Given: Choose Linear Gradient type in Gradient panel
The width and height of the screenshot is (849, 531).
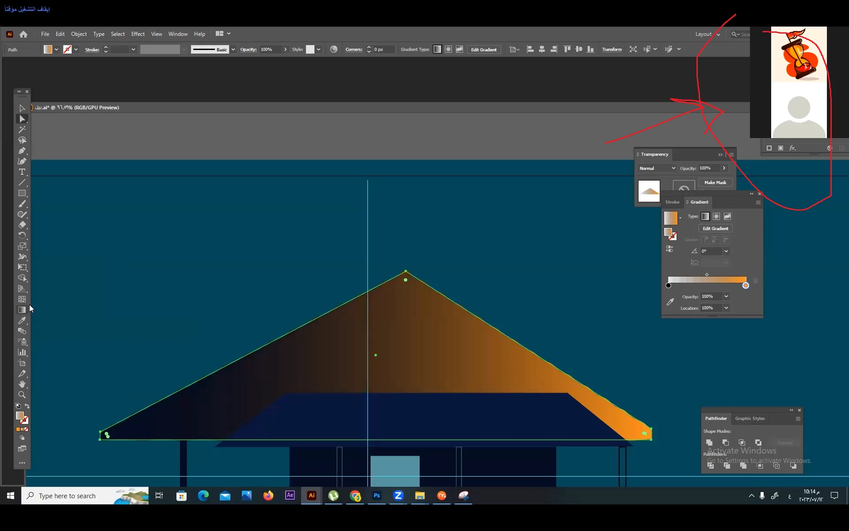Looking at the screenshot, I should [705, 216].
